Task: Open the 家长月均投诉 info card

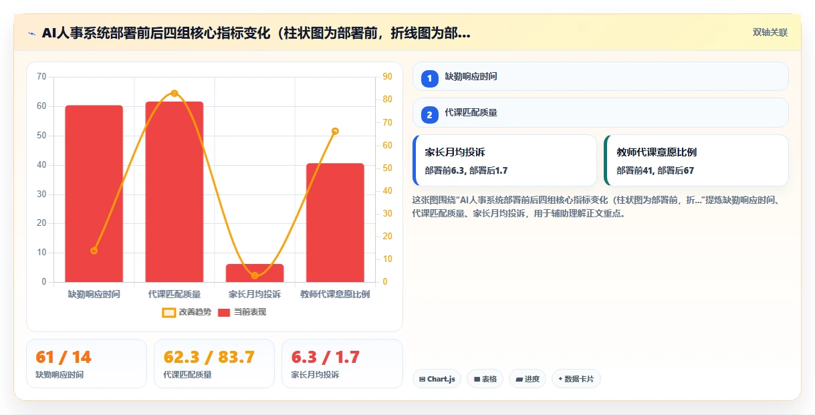Action: pyautogui.click(x=505, y=160)
